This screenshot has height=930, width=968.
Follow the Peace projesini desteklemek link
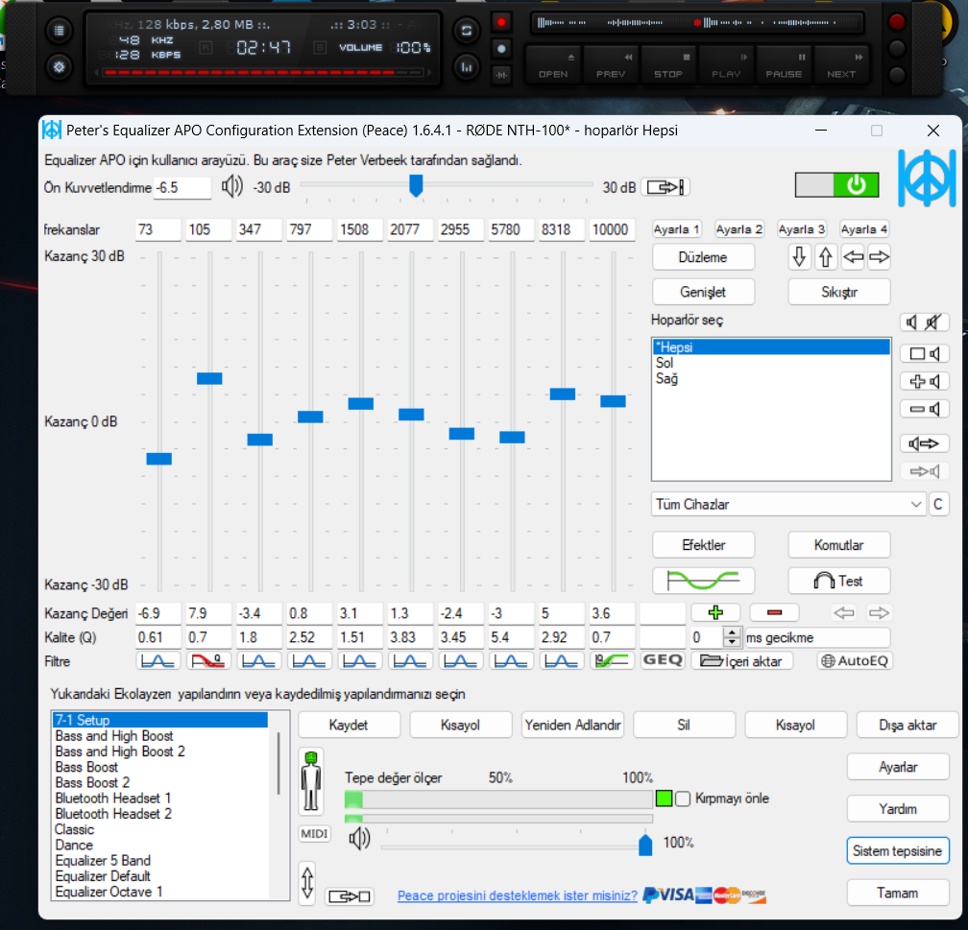pyautogui.click(x=518, y=895)
